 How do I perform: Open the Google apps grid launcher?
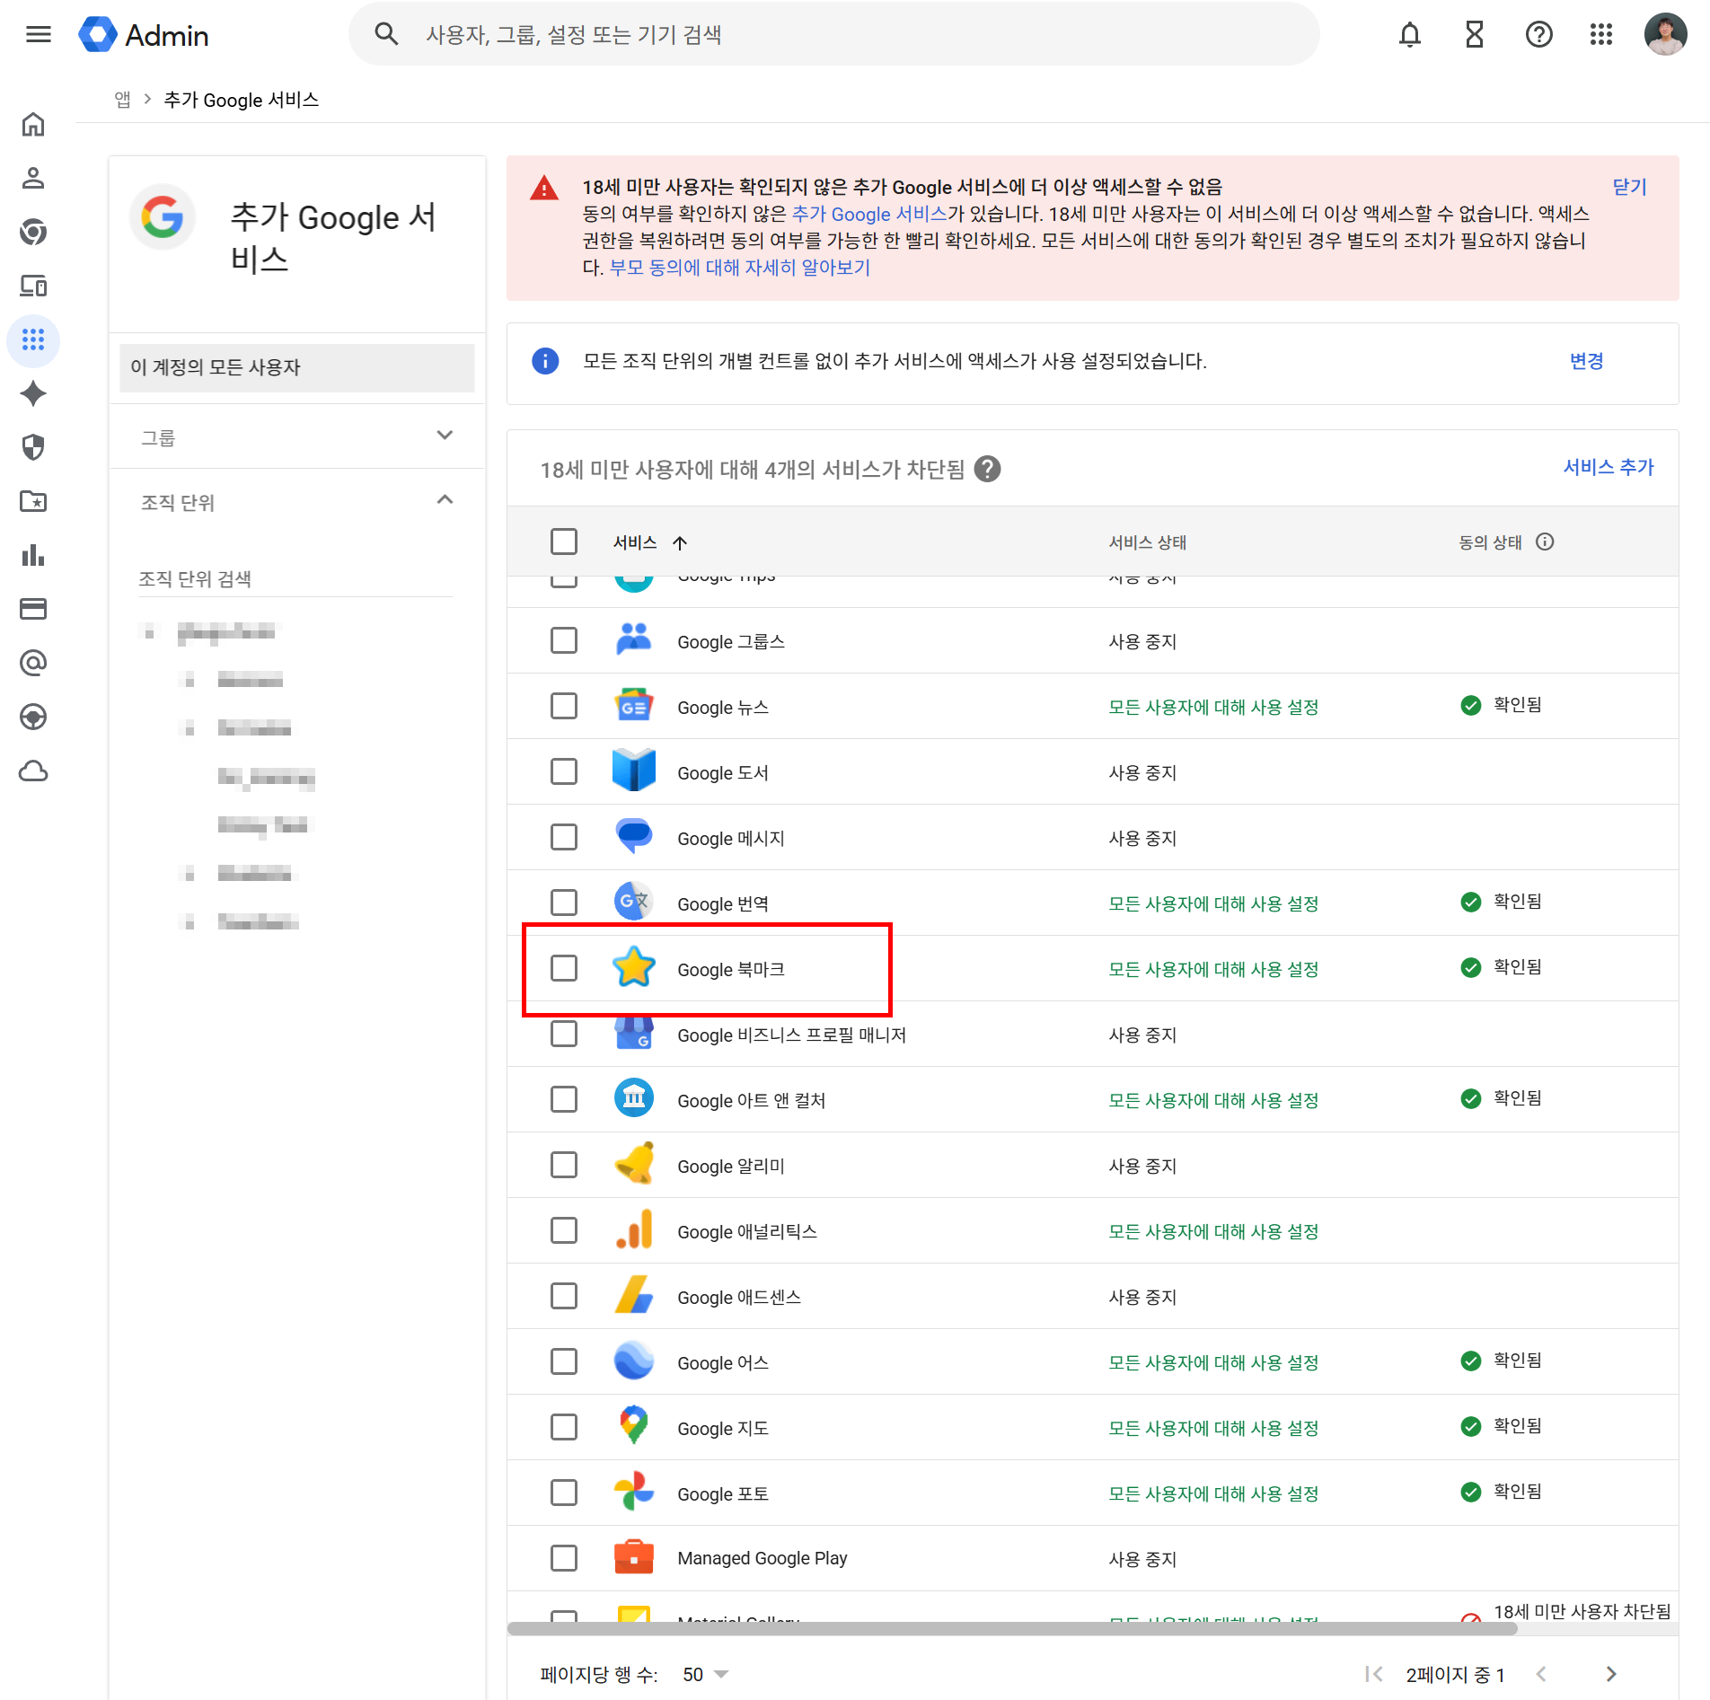pos(1601,35)
